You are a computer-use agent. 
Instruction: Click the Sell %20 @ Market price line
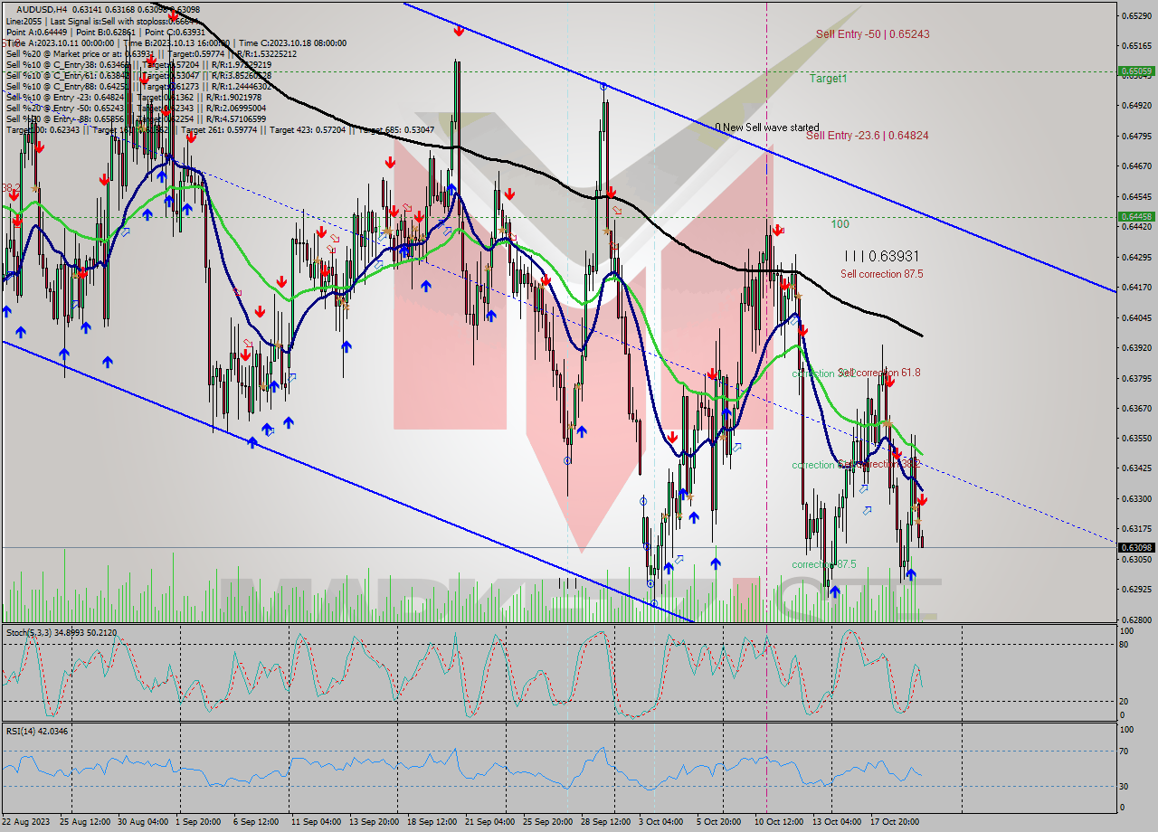coord(151,53)
